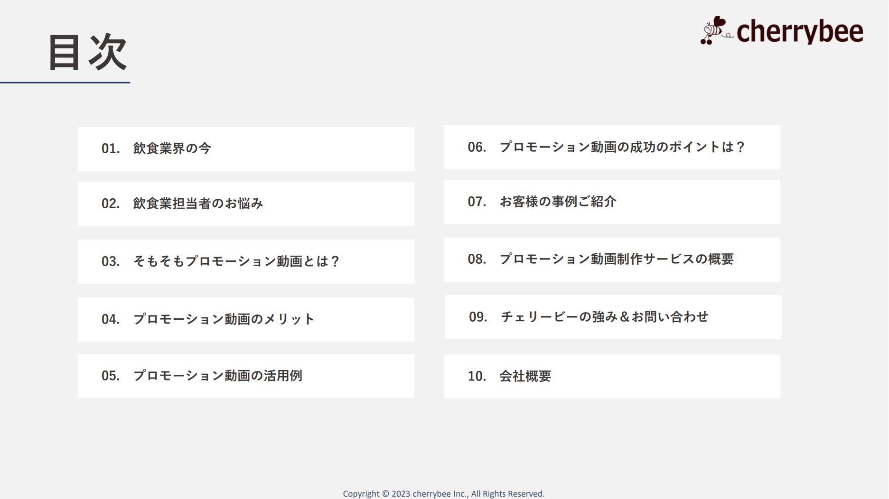This screenshot has width=889, height=499.
Task: Click the cherrybee wordmark text
Action: click(800, 32)
